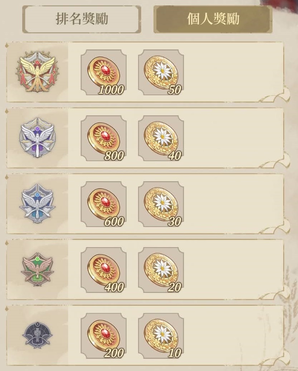The height and width of the screenshot is (371, 298).
Task: Select the golden rank reward row panel
Action: click(145, 72)
